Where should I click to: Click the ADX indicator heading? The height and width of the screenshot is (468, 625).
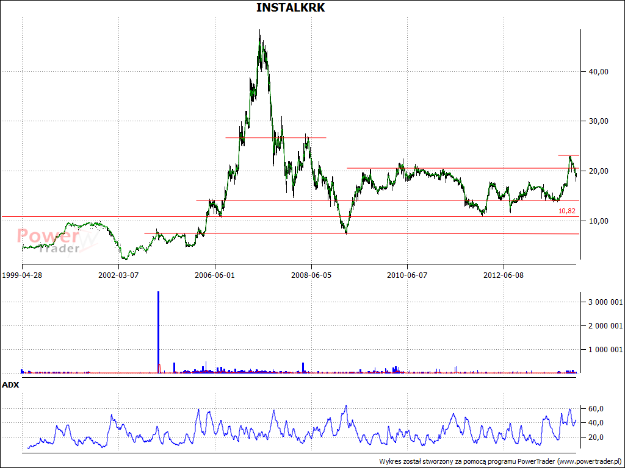pos(10,385)
